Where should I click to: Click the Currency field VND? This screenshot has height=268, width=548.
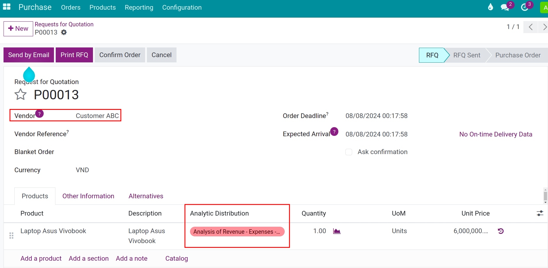tap(82, 170)
